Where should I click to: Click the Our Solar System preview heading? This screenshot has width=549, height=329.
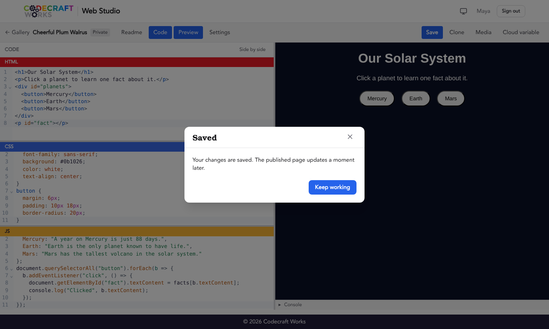(x=412, y=58)
